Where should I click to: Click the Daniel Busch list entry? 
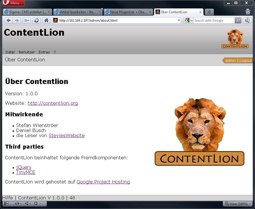click(x=31, y=130)
